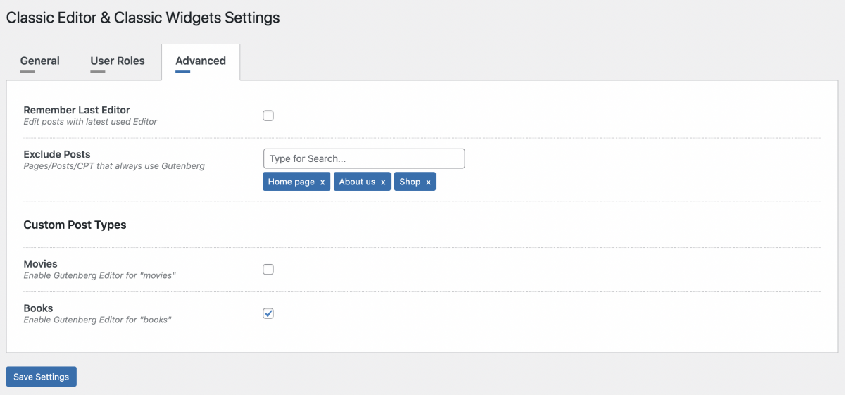Click the 'Edit posts with latest used Editor' text
The width and height of the screenshot is (845, 395).
tap(90, 122)
